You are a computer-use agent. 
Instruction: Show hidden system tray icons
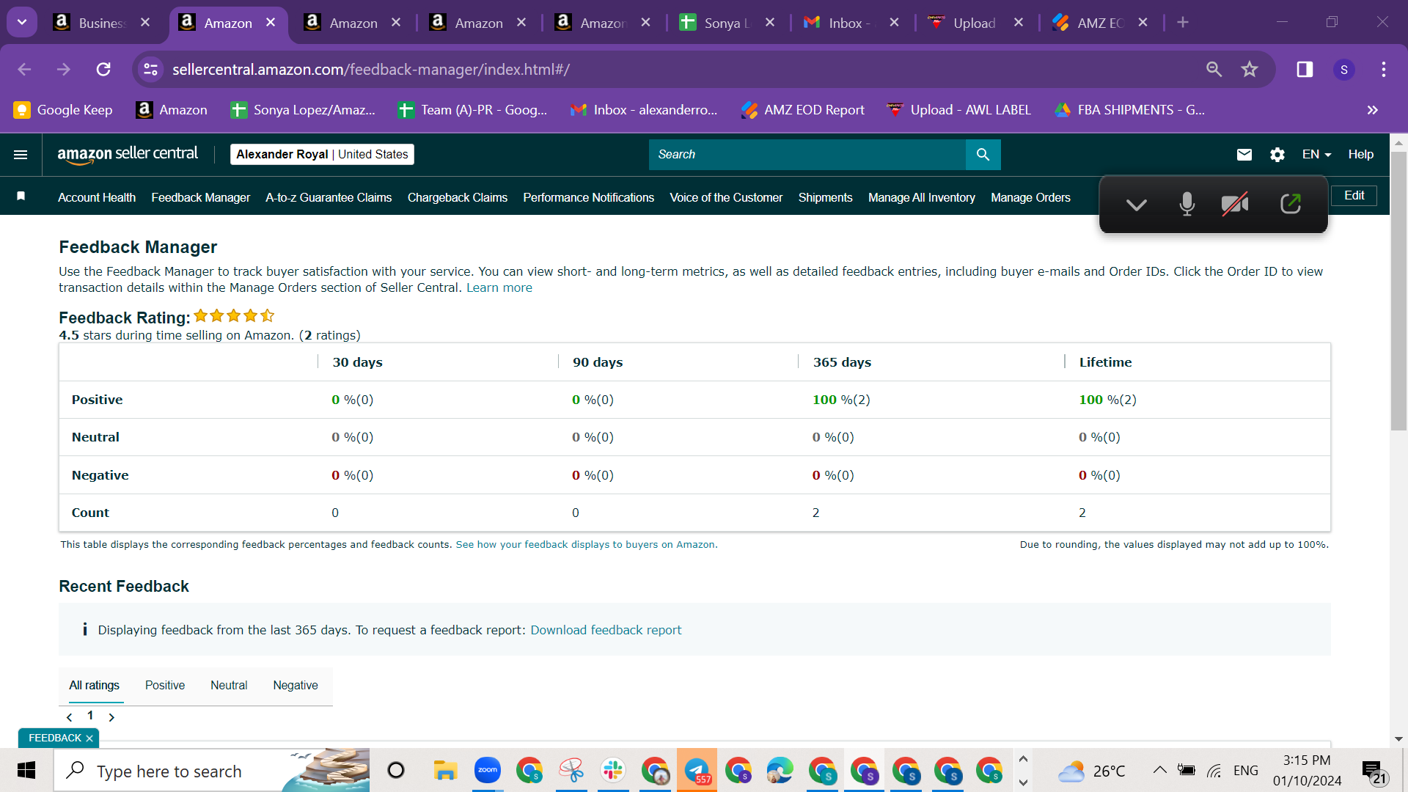click(1159, 770)
